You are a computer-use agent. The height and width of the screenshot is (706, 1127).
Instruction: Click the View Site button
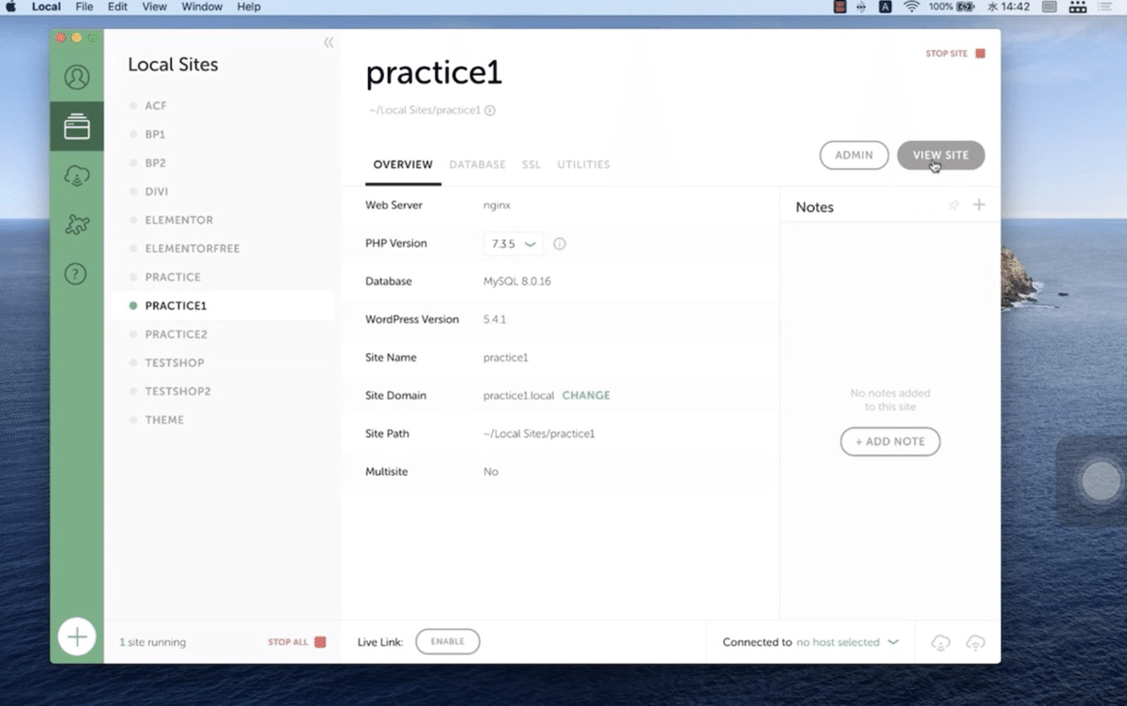[941, 155]
